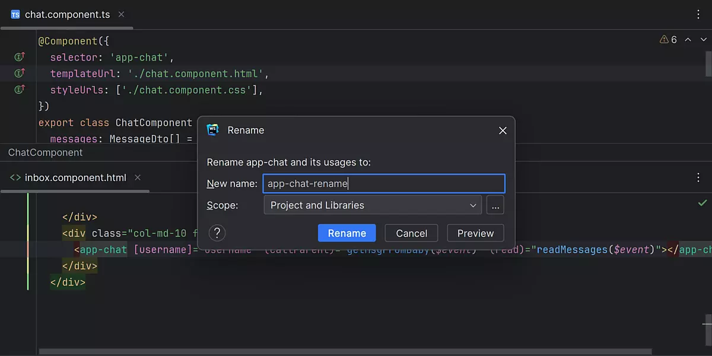Click the warning indicator showing 6 problems

point(668,40)
